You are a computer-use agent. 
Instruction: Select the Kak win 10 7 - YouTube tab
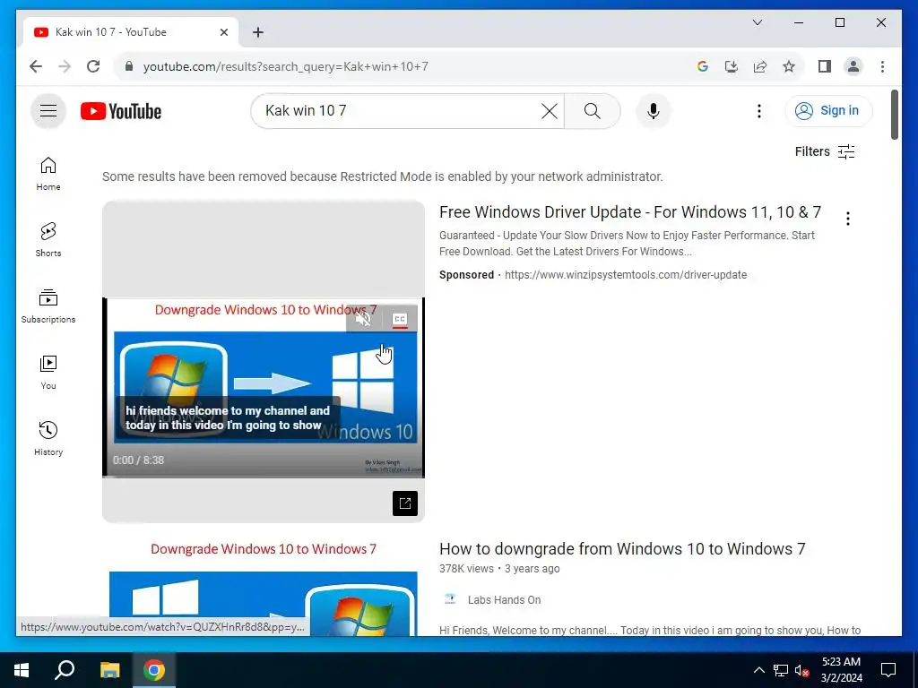click(x=131, y=32)
